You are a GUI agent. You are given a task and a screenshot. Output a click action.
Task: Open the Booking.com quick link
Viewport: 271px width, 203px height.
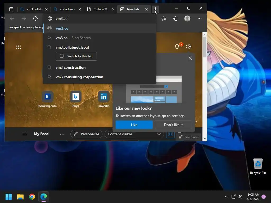click(47, 99)
